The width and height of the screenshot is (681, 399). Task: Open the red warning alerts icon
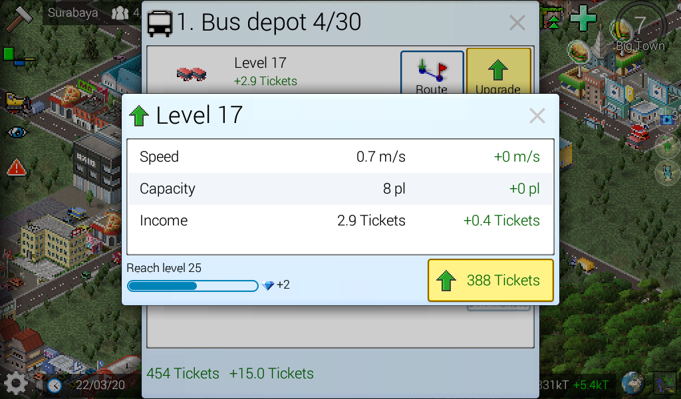[x=17, y=167]
